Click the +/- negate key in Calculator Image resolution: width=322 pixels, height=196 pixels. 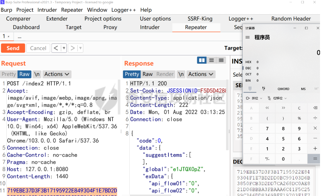267,159
